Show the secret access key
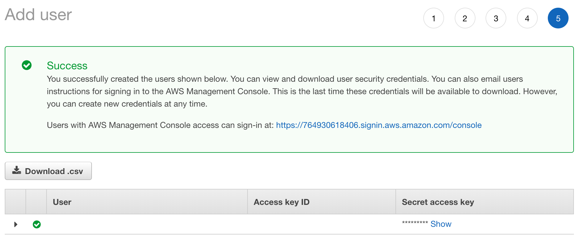 click(441, 224)
